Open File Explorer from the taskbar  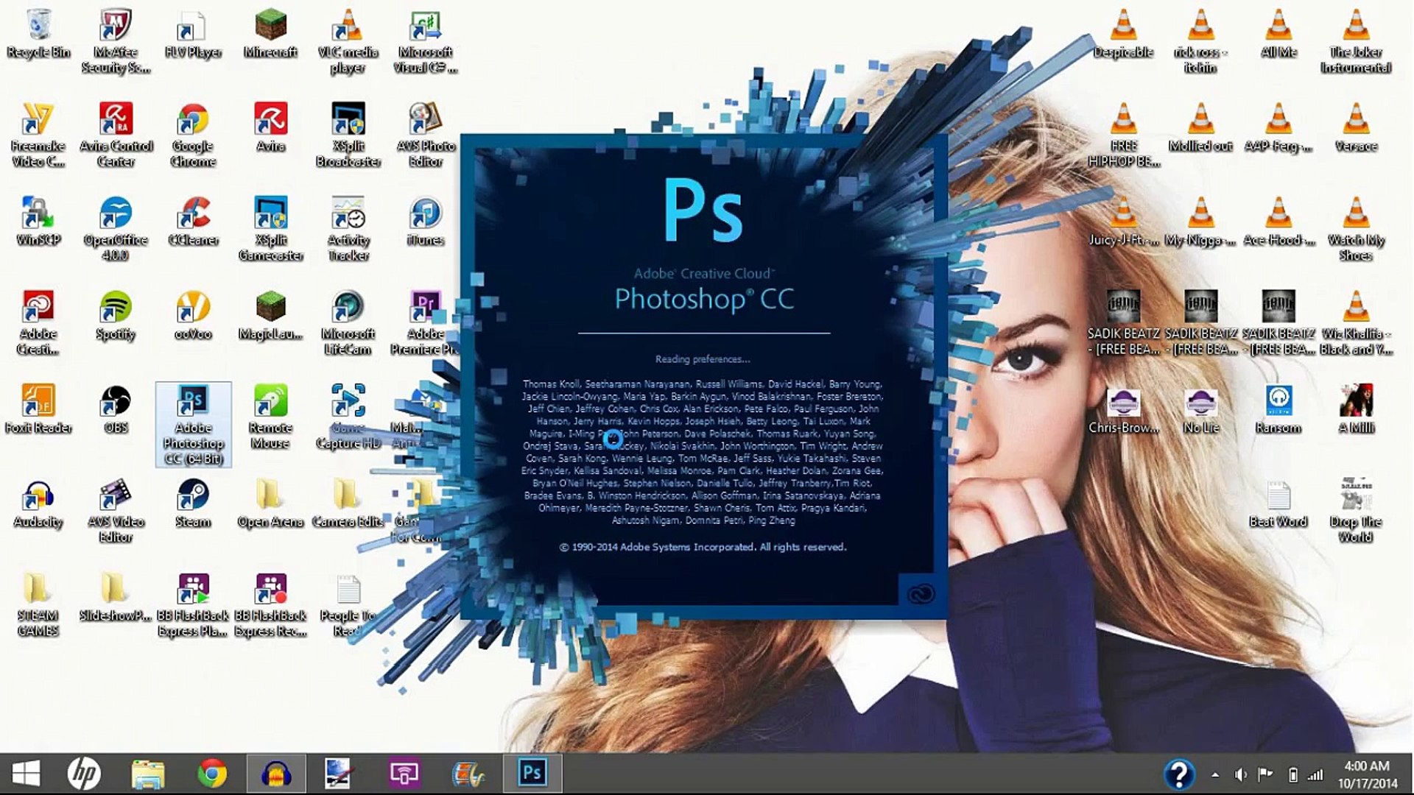click(x=148, y=774)
